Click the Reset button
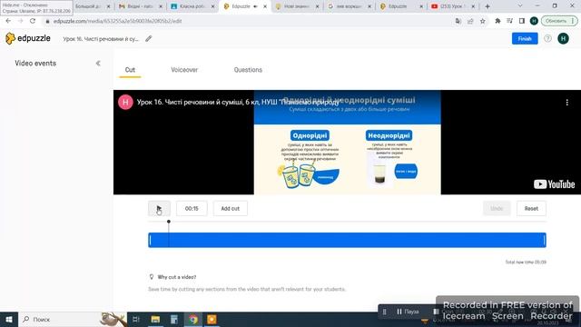Viewport: 581px width, 327px height. [x=531, y=208]
